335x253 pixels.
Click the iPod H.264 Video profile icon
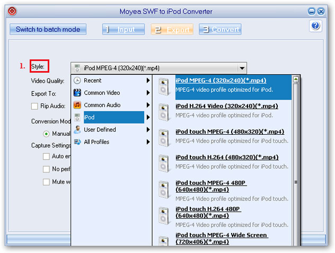pyautogui.click(x=164, y=112)
